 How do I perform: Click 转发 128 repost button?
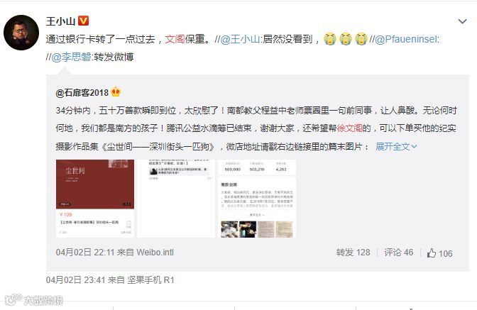353,253
